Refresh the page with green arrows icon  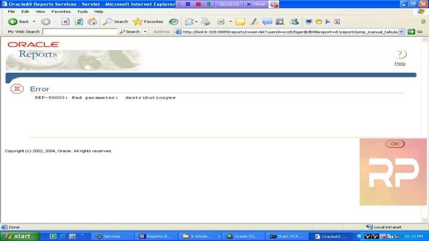[x=79, y=21]
